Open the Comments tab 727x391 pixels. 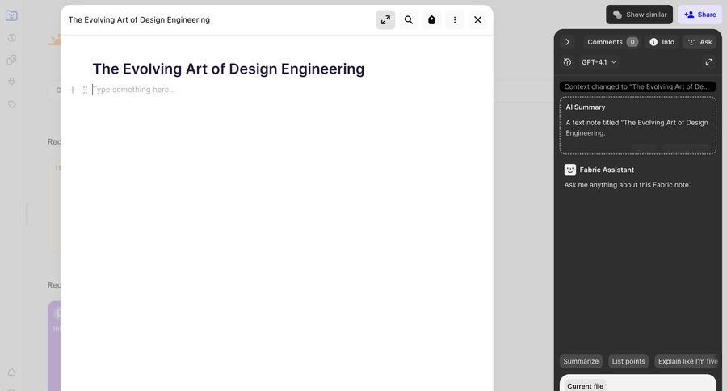[612, 42]
